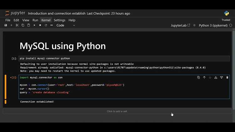The height and width of the screenshot is (132, 235).
Task: Open the Settings menu
Action: (x=60, y=20)
